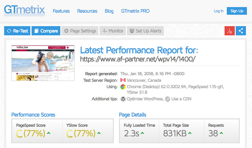Click the Sign Up button
The height and width of the screenshot is (148, 252).
coord(237,11)
